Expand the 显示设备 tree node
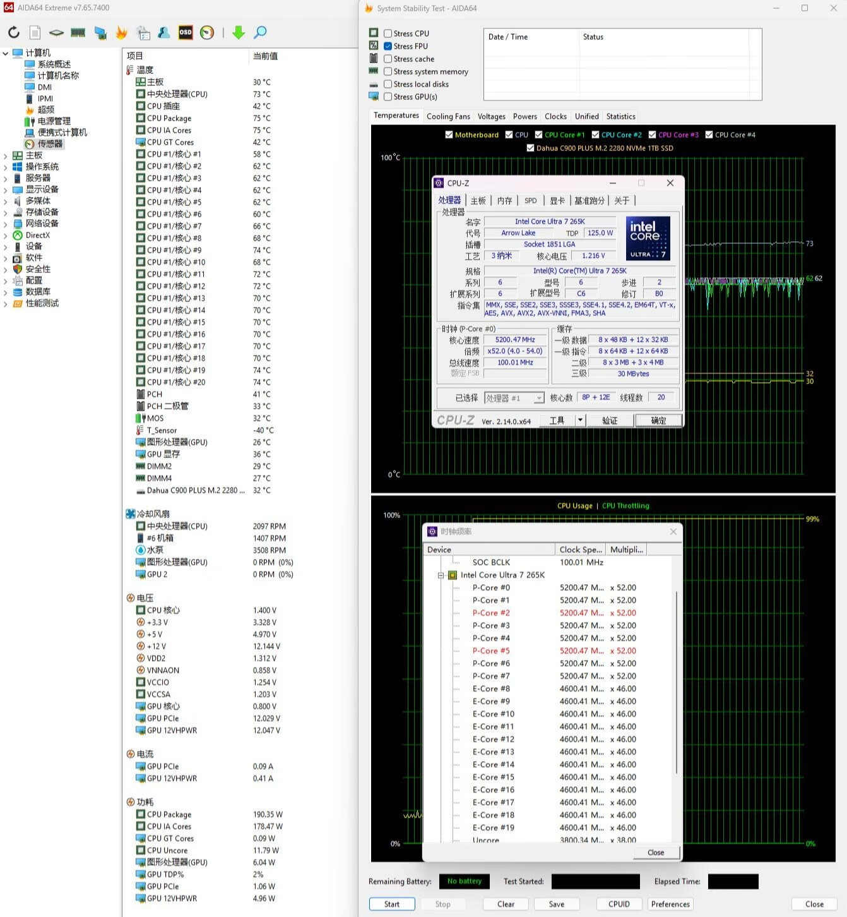 (x=6, y=189)
